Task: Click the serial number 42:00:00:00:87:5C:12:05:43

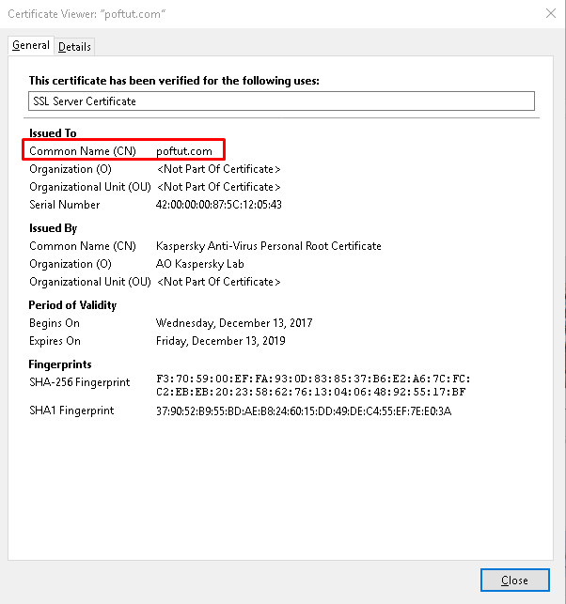Action: (219, 204)
